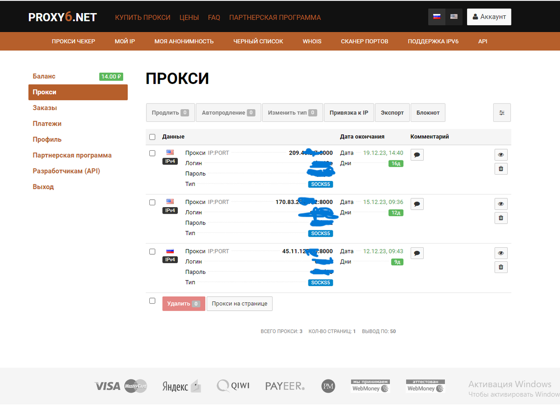Click the Экспорт button
The width and height of the screenshot is (560, 412).
392,112
